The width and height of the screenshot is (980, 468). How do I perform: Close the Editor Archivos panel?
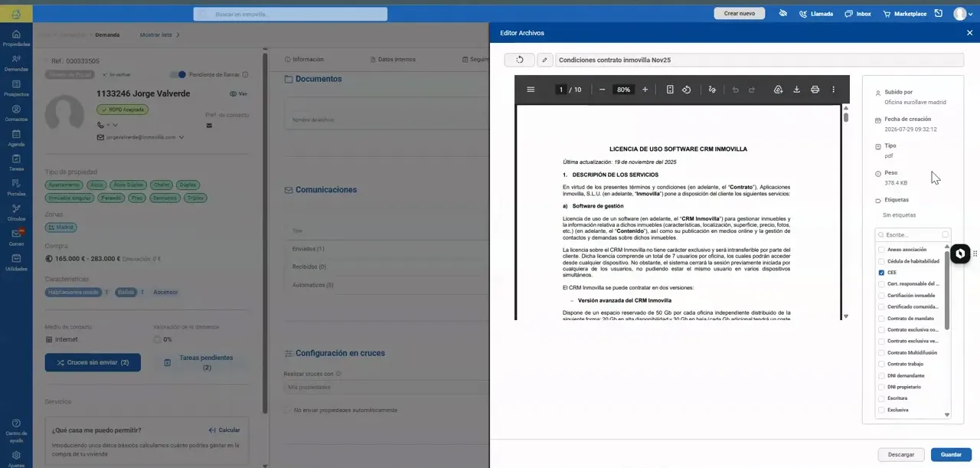coord(969,33)
